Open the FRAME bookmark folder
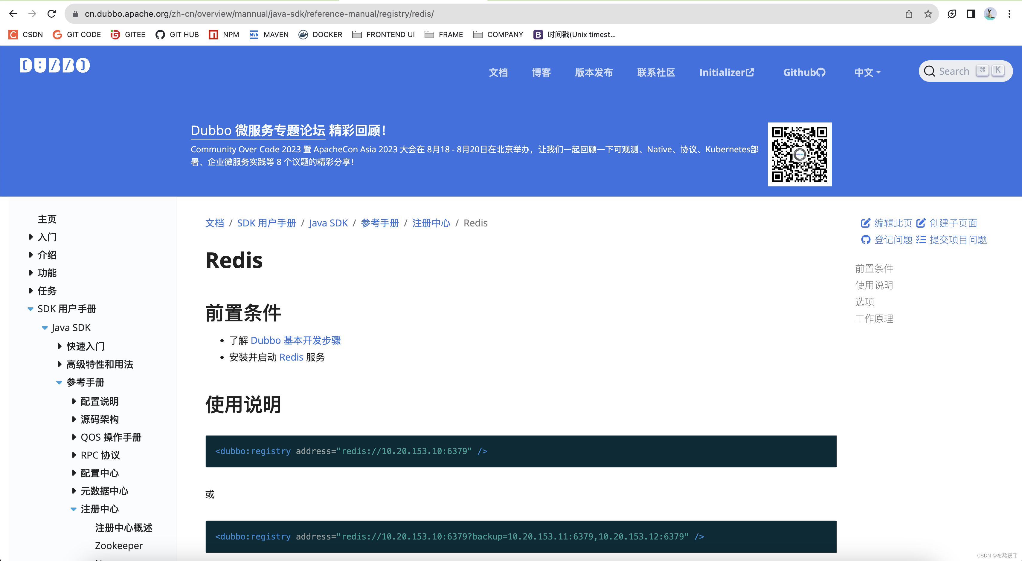This screenshot has height=561, width=1022. coord(443,34)
